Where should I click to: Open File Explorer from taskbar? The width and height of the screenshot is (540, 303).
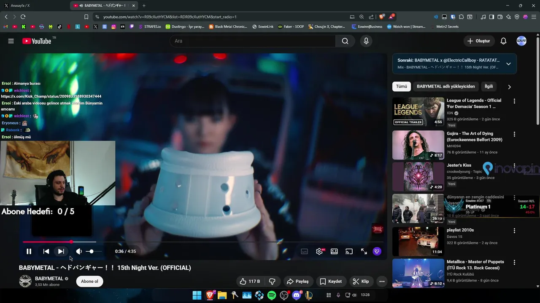(x=222, y=295)
